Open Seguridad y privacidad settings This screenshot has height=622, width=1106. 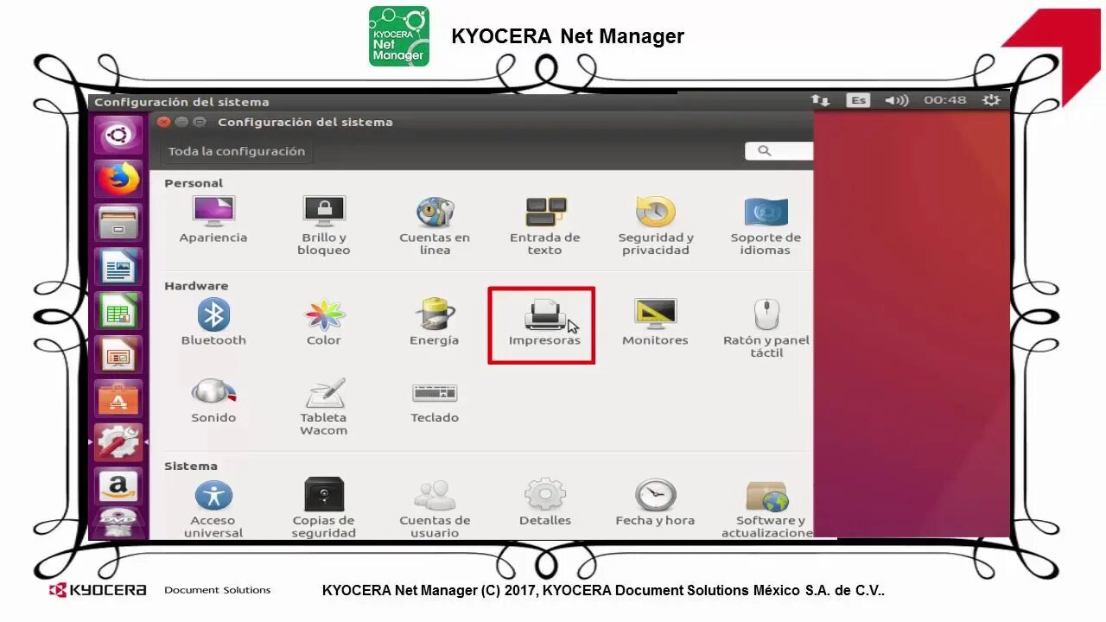pyautogui.click(x=656, y=225)
